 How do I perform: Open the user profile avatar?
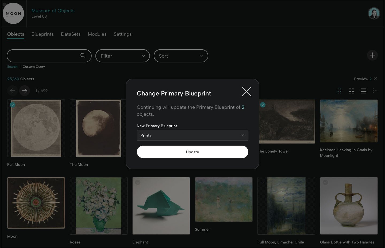374,13
